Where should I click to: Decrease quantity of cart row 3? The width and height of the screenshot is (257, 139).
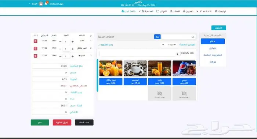[x=60, y=56]
